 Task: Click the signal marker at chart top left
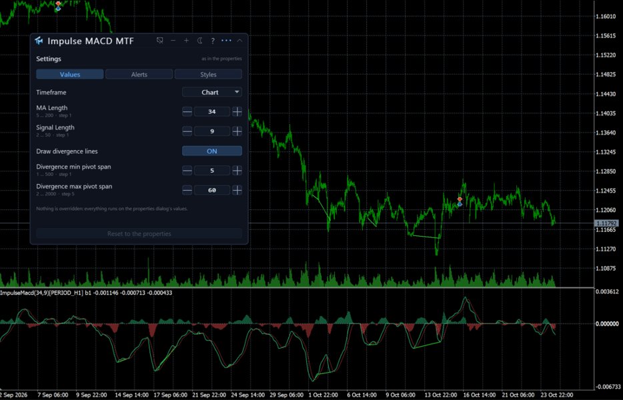(58, 6)
